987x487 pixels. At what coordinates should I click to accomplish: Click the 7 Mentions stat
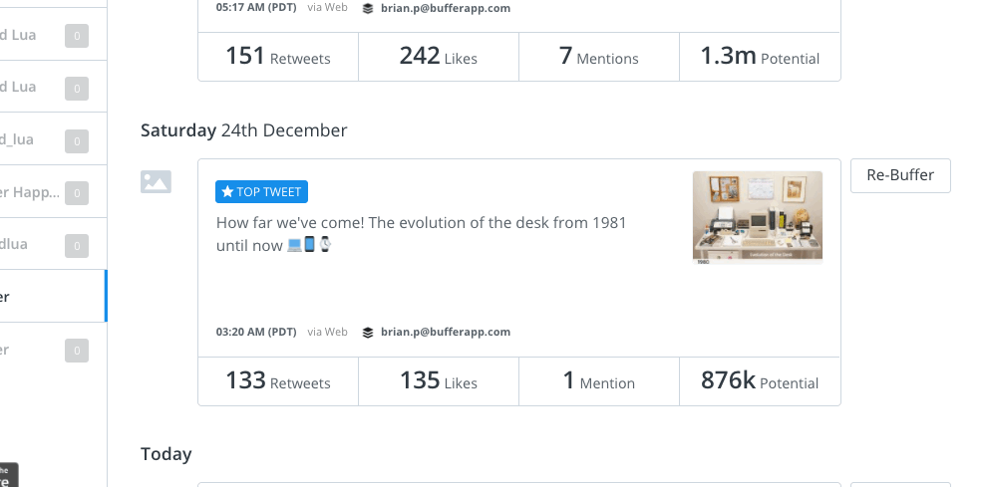pyautogui.click(x=598, y=57)
